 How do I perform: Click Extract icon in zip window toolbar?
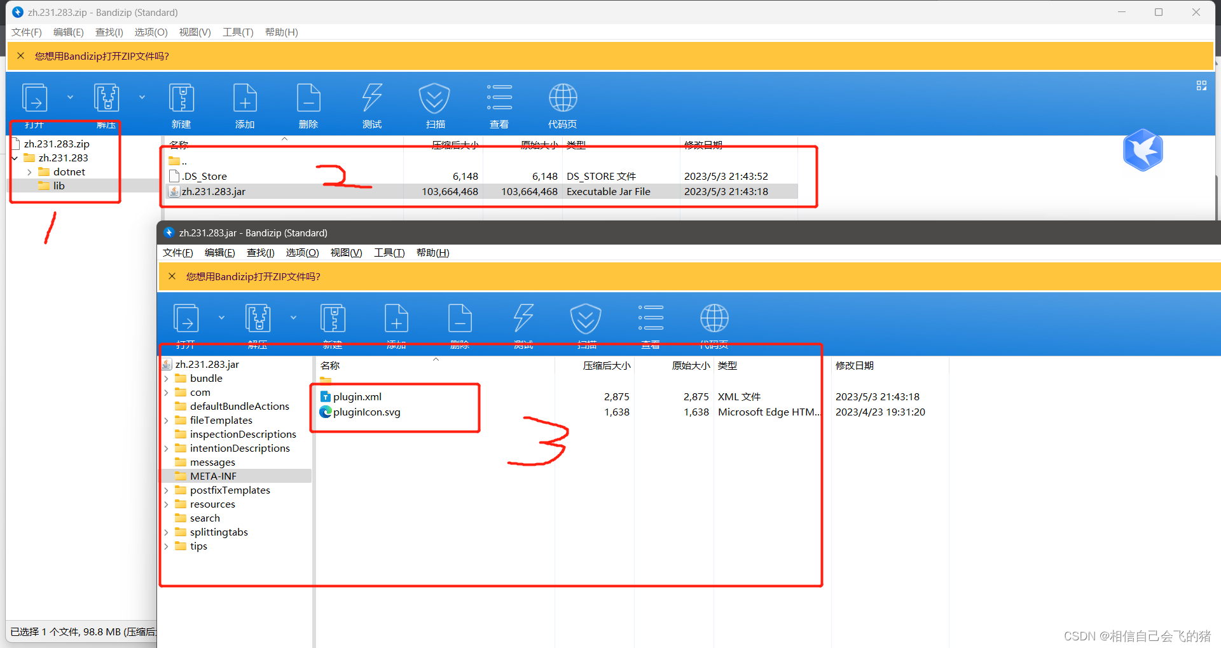106,98
